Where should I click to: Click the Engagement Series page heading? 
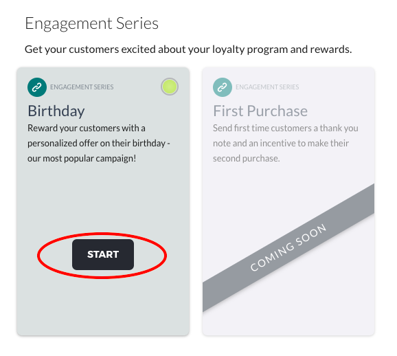tap(91, 24)
